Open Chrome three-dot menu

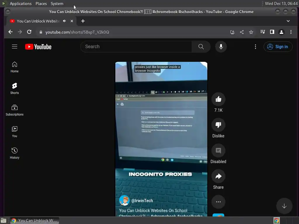click(291, 32)
